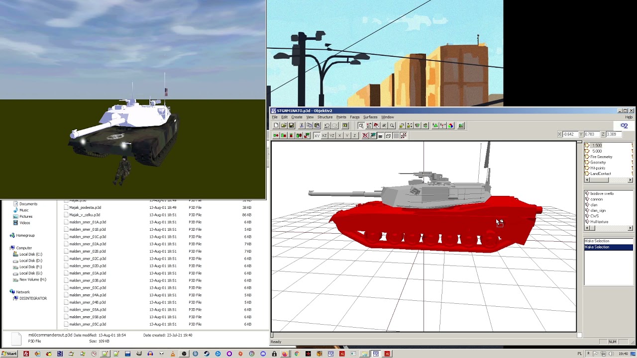
Task: Click the Y coordinate input field
Action: pyautogui.click(x=591, y=134)
